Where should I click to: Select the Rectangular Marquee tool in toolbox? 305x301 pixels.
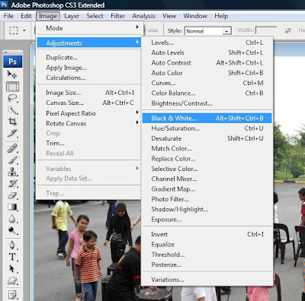[12, 87]
